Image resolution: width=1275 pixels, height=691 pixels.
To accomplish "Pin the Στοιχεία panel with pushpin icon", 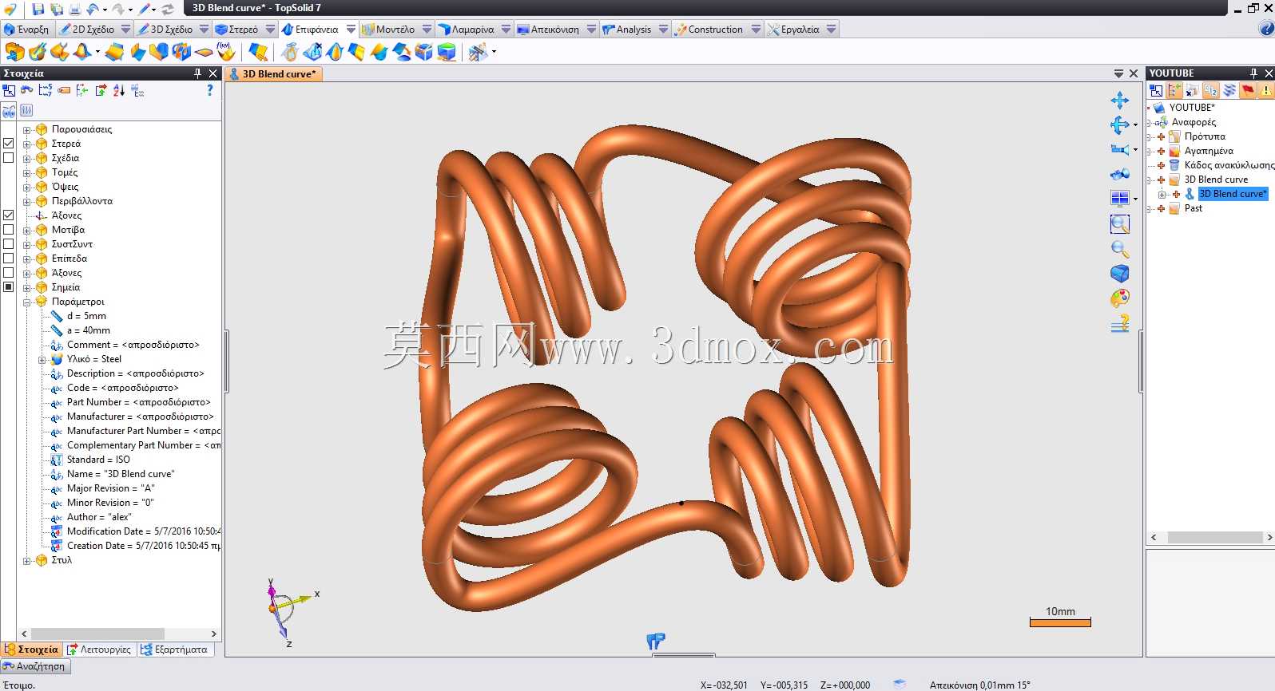I will (197, 73).
